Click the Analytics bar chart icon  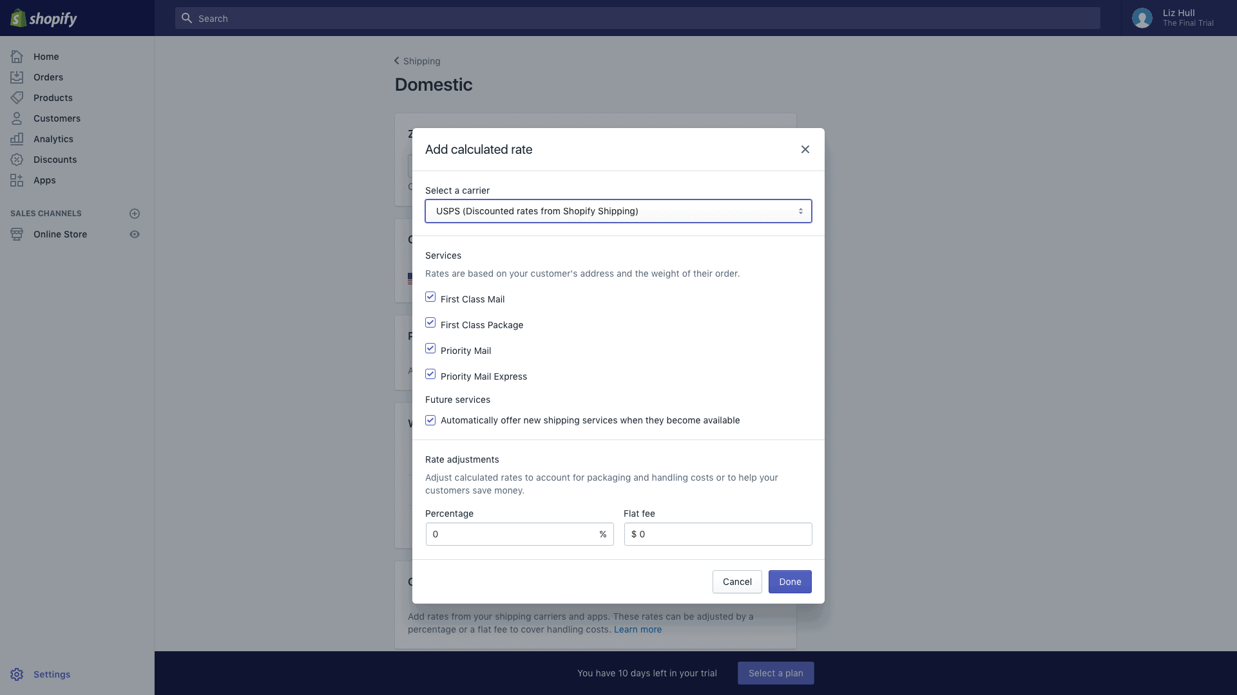[x=17, y=139]
